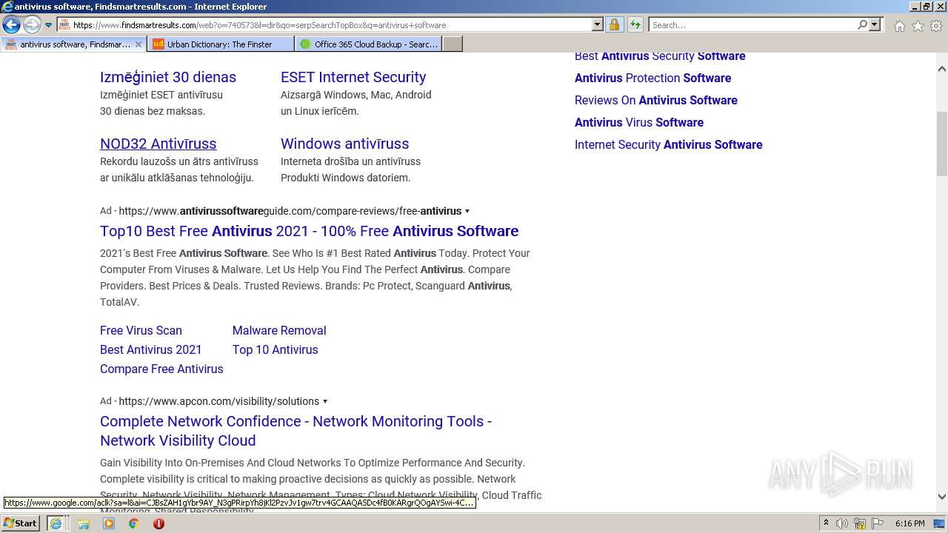Screen dimensions: 948x533
Task: Click the Findsmartresults site favicon in address bar
Action: point(64,24)
